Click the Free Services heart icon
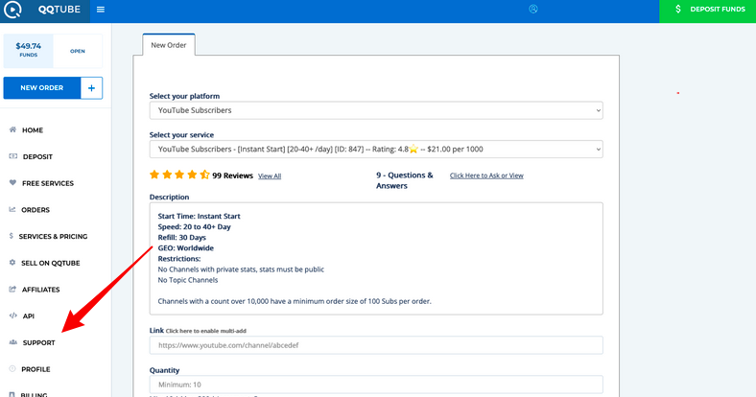Screen dimensions: 756x397 [12, 182]
